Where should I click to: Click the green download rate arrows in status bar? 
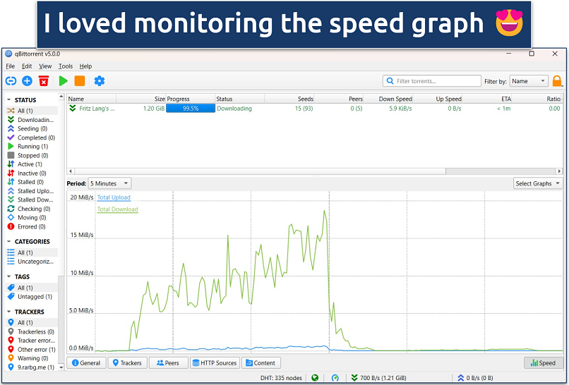(x=354, y=378)
